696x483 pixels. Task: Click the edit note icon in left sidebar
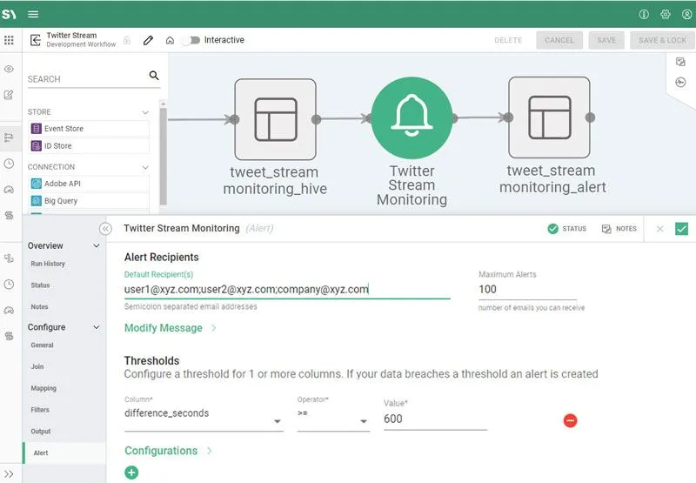[9, 95]
